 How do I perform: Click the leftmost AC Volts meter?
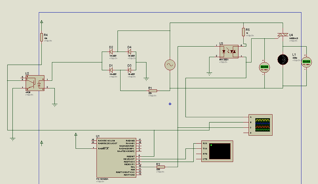264,67
